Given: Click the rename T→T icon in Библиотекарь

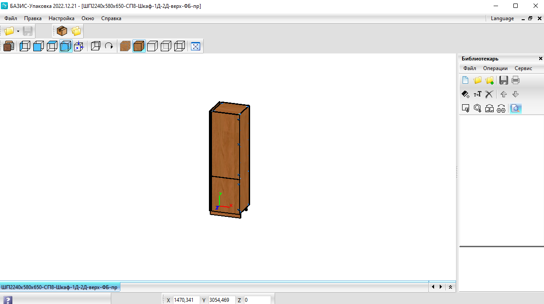Looking at the screenshot, I should point(477,94).
